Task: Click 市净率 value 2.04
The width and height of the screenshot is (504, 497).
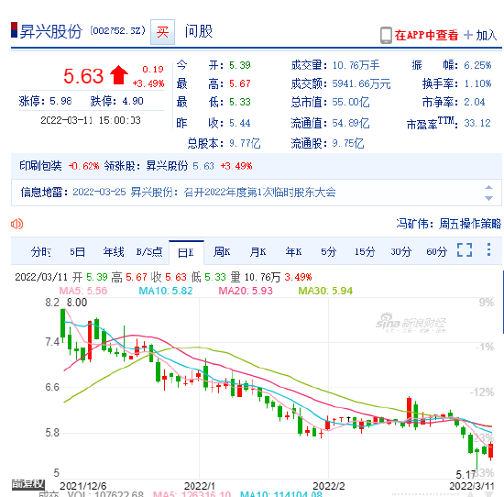Action: coord(475,103)
